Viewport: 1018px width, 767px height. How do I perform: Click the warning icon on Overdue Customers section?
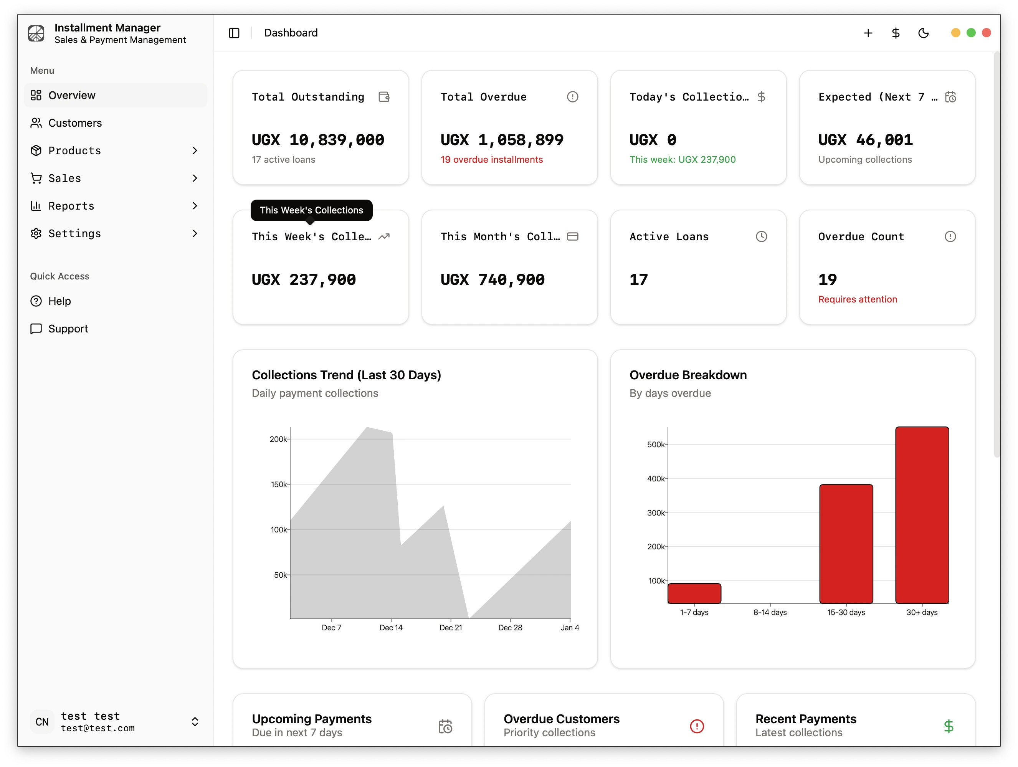pyautogui.click(x=697, y=726)
